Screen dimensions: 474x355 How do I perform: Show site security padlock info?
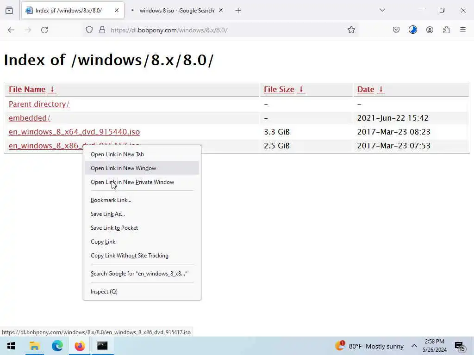tap(102, 30)
